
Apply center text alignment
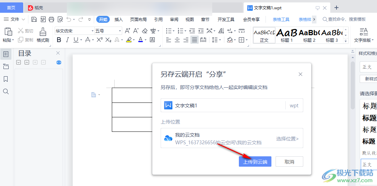[x=178, y=40]
